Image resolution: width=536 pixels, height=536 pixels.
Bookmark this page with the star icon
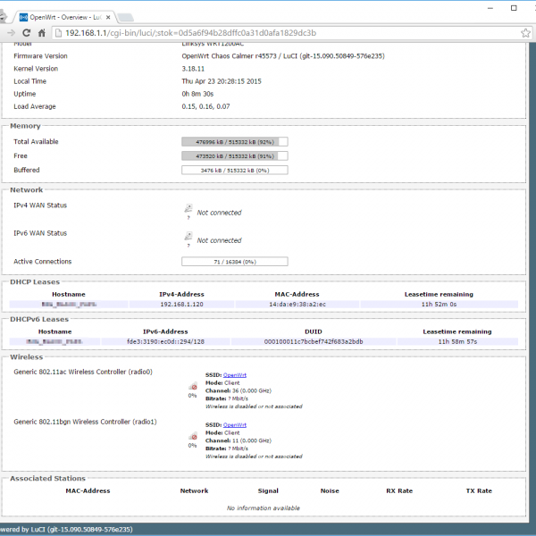tap(527, 33)
